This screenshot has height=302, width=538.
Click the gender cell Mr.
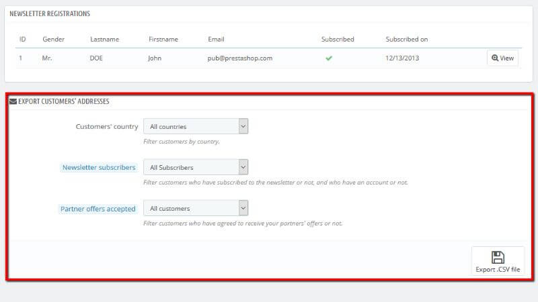pyautogui.click(x=47, y=58)
